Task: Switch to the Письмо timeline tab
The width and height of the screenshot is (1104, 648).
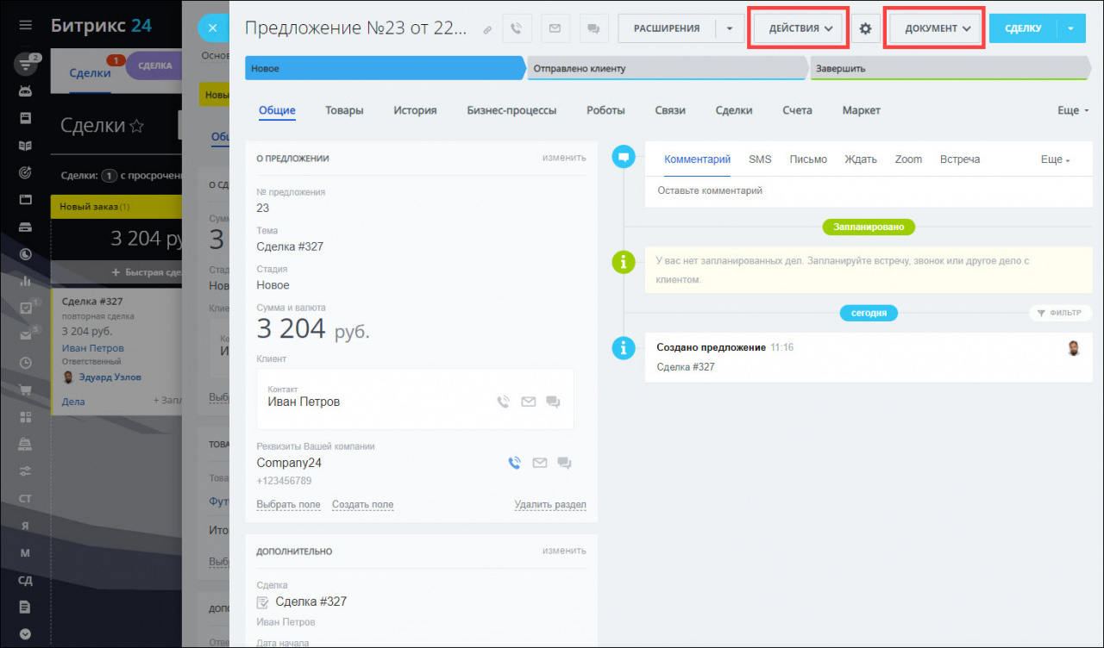Action: 808,159
